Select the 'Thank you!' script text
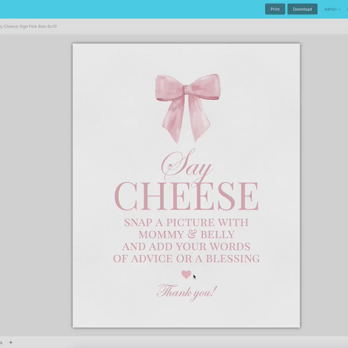Screen dimensions: 348x348 click(187, 292)
